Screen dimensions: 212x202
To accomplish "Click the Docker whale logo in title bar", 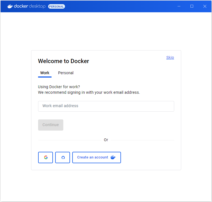I will click(x=10, y=6).
